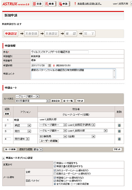The height and width of the screenshot is (190, 132).
Task: Open row 3 group selection dropdown
Action: [53, 131]
